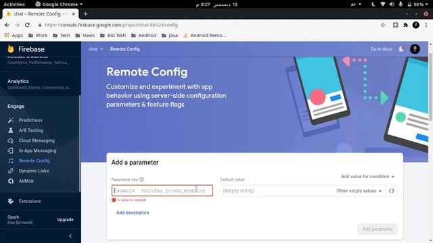Open Activities overview

14,5
